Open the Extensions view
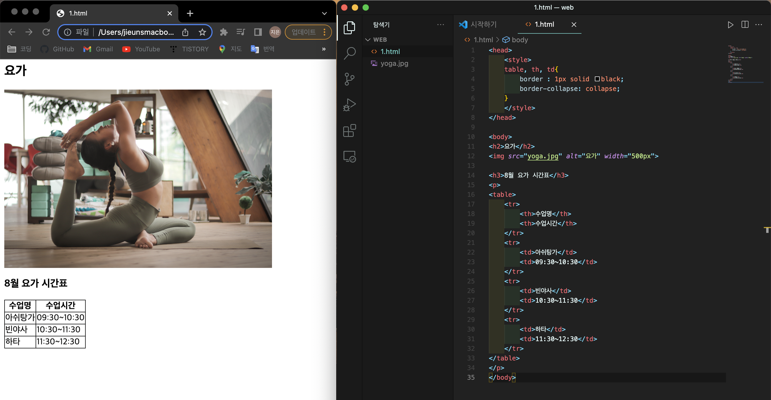The width and height of the screenshot is (771, 400). [349, 131]
